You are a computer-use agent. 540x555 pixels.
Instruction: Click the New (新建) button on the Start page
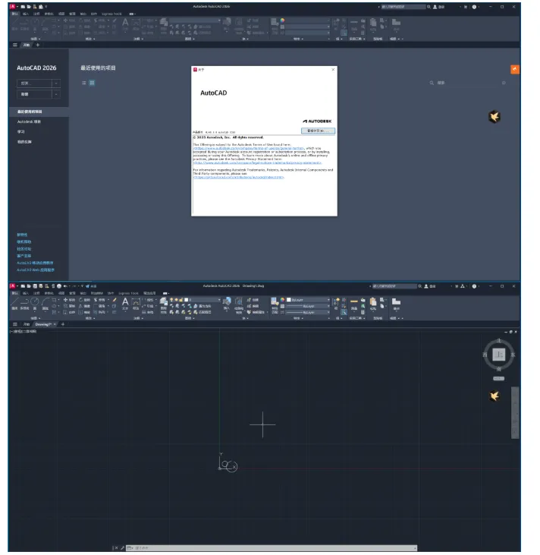pos(34,94)
